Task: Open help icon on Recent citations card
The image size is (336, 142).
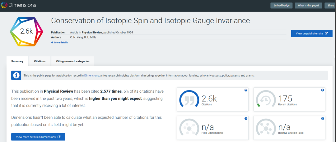Action: pos(322,90)
